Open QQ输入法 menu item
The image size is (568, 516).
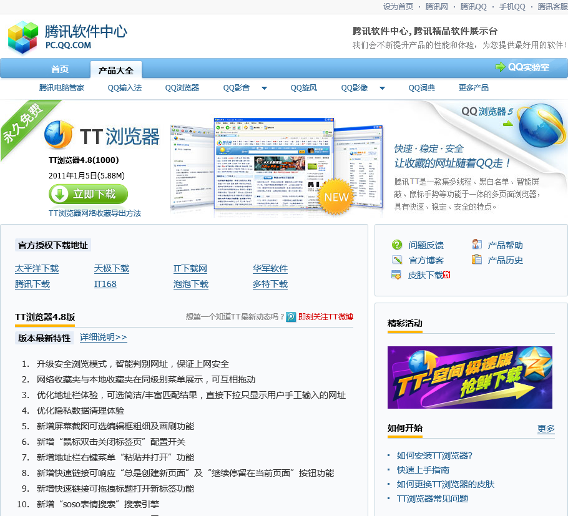125,88
